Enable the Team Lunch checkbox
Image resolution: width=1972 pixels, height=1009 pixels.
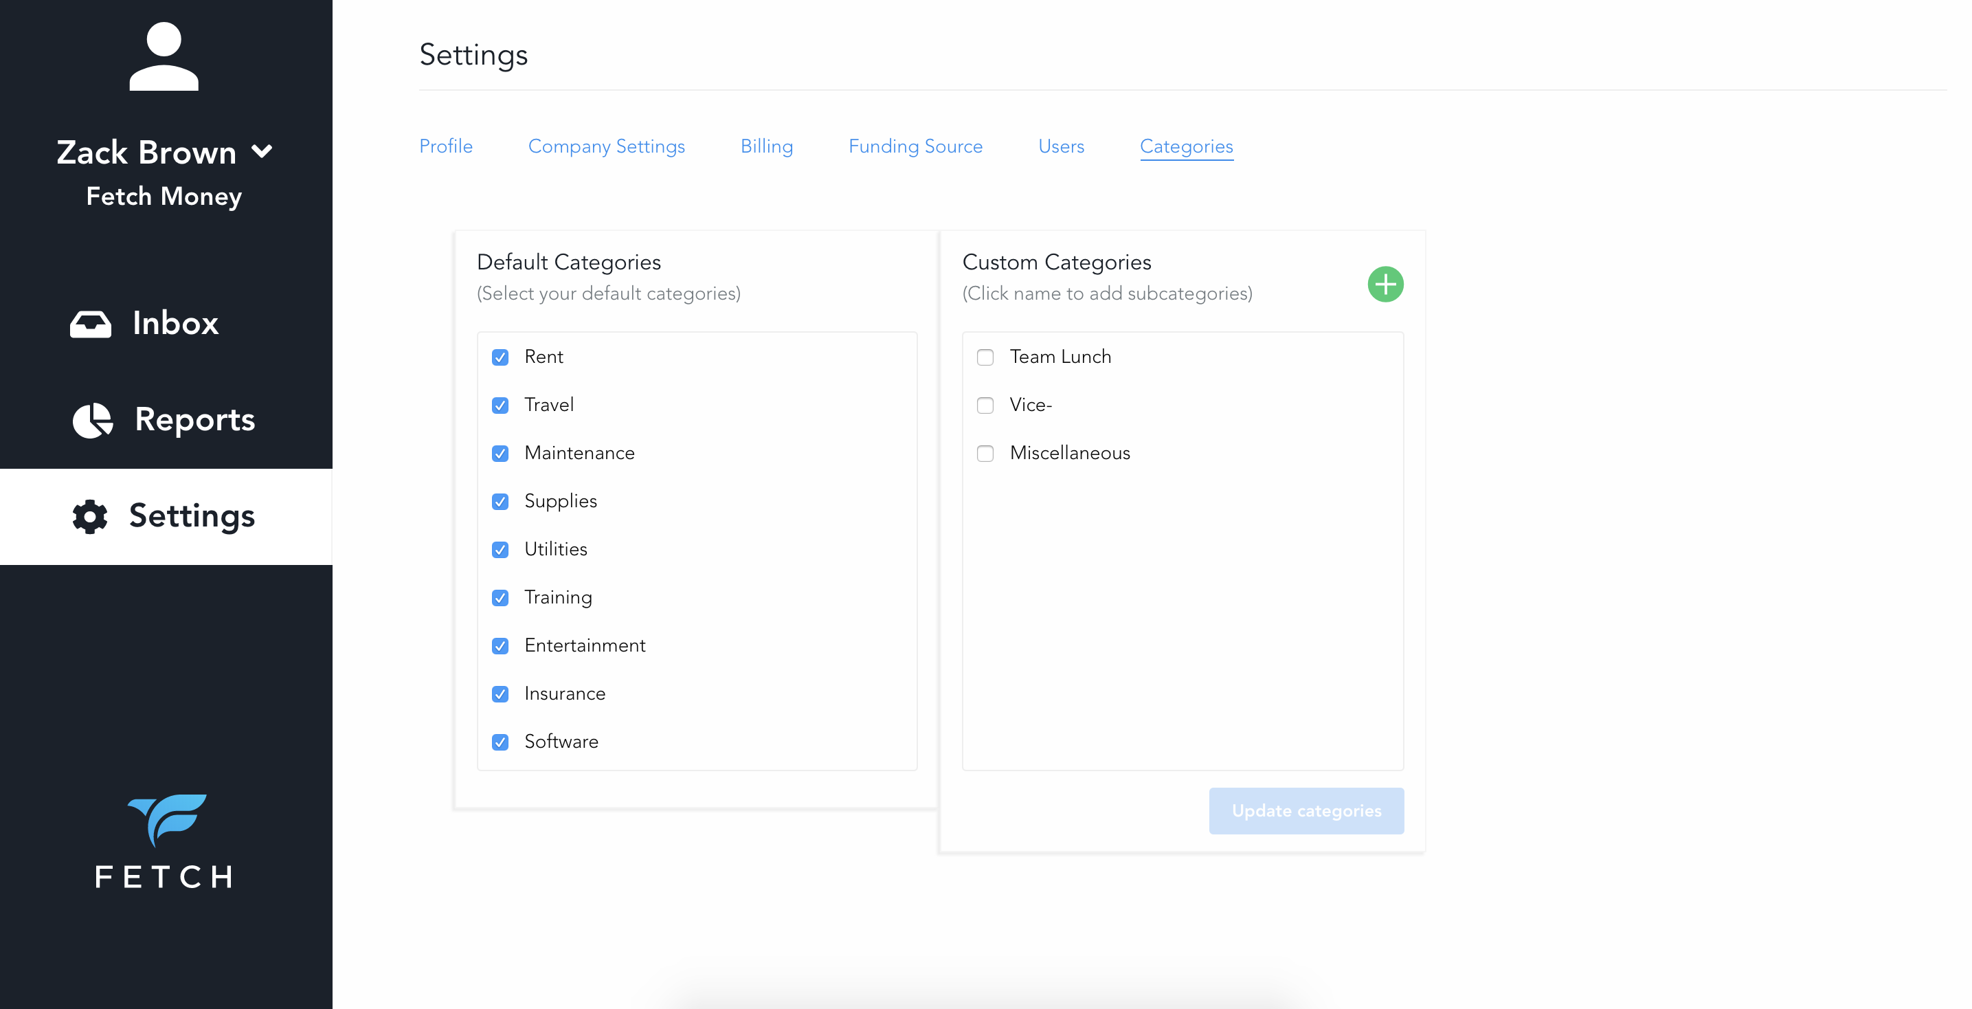(x=985, y=357)
